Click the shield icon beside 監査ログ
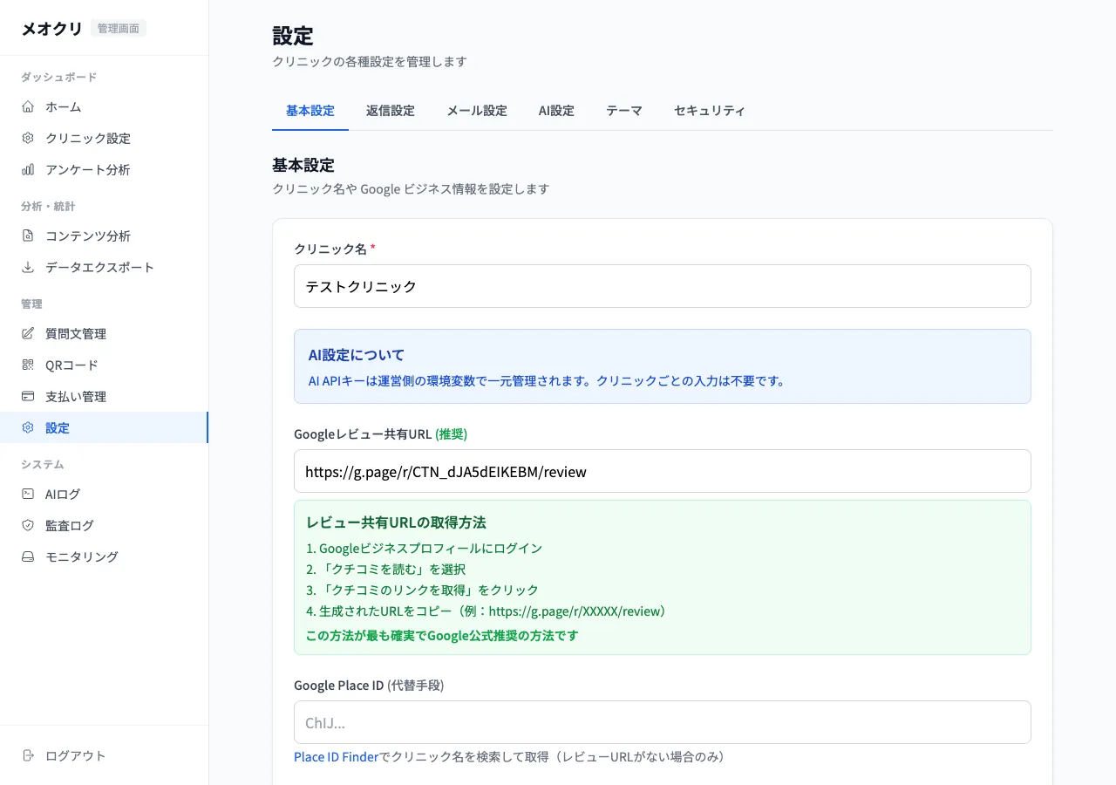The width and height of the screenshot is (1116, 785). click(x=28, y=525)
